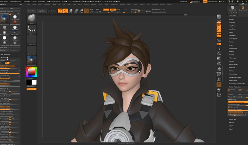Toggle Local symmetry button
Image resolution: width=248 pixels, height=145 pixels.
219,35
